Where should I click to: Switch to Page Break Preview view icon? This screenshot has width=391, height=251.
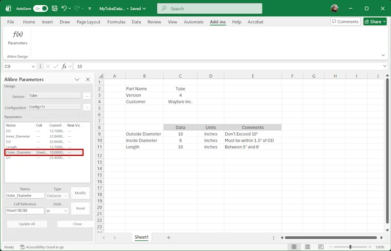click(x=321, y=247)
